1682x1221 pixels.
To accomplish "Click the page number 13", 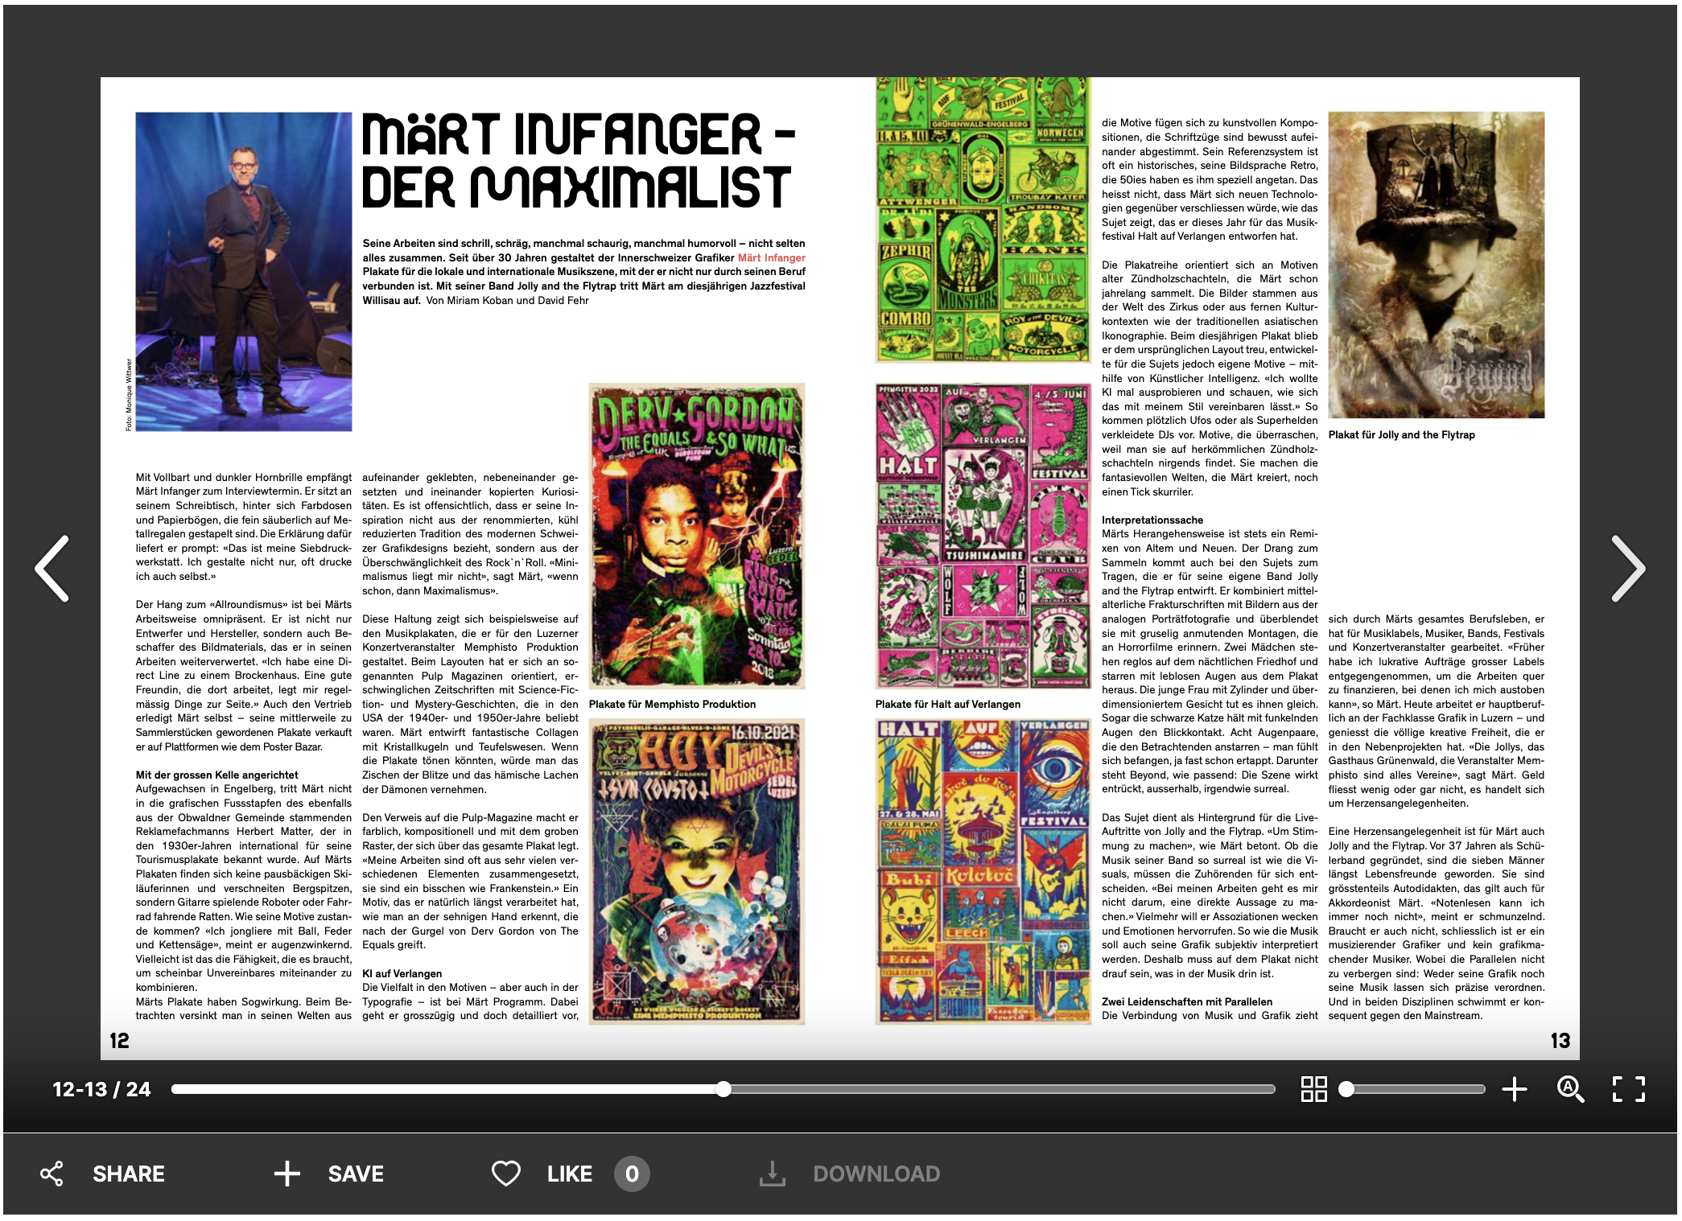I will click(1560, 1040).
